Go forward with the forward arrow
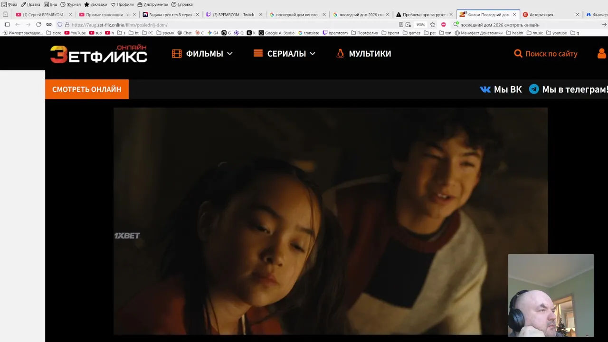 coord(28,25)
